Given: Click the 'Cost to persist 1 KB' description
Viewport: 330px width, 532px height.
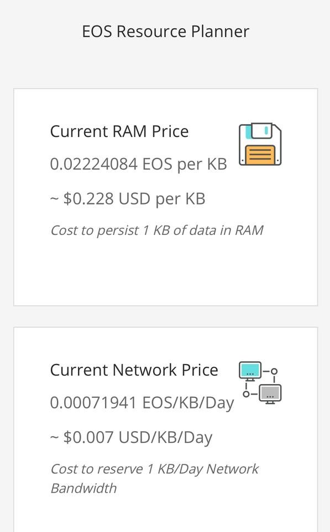Looking at the screenshot, I should point(156,231).
